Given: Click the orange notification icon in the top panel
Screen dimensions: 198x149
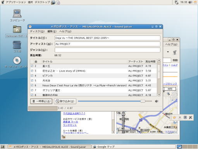Looking at the screenshot, I should pos(195,2).
